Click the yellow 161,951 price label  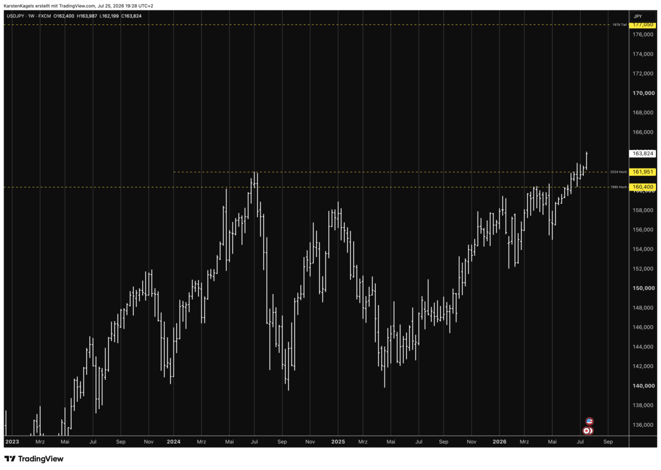[x=643, y=172]
